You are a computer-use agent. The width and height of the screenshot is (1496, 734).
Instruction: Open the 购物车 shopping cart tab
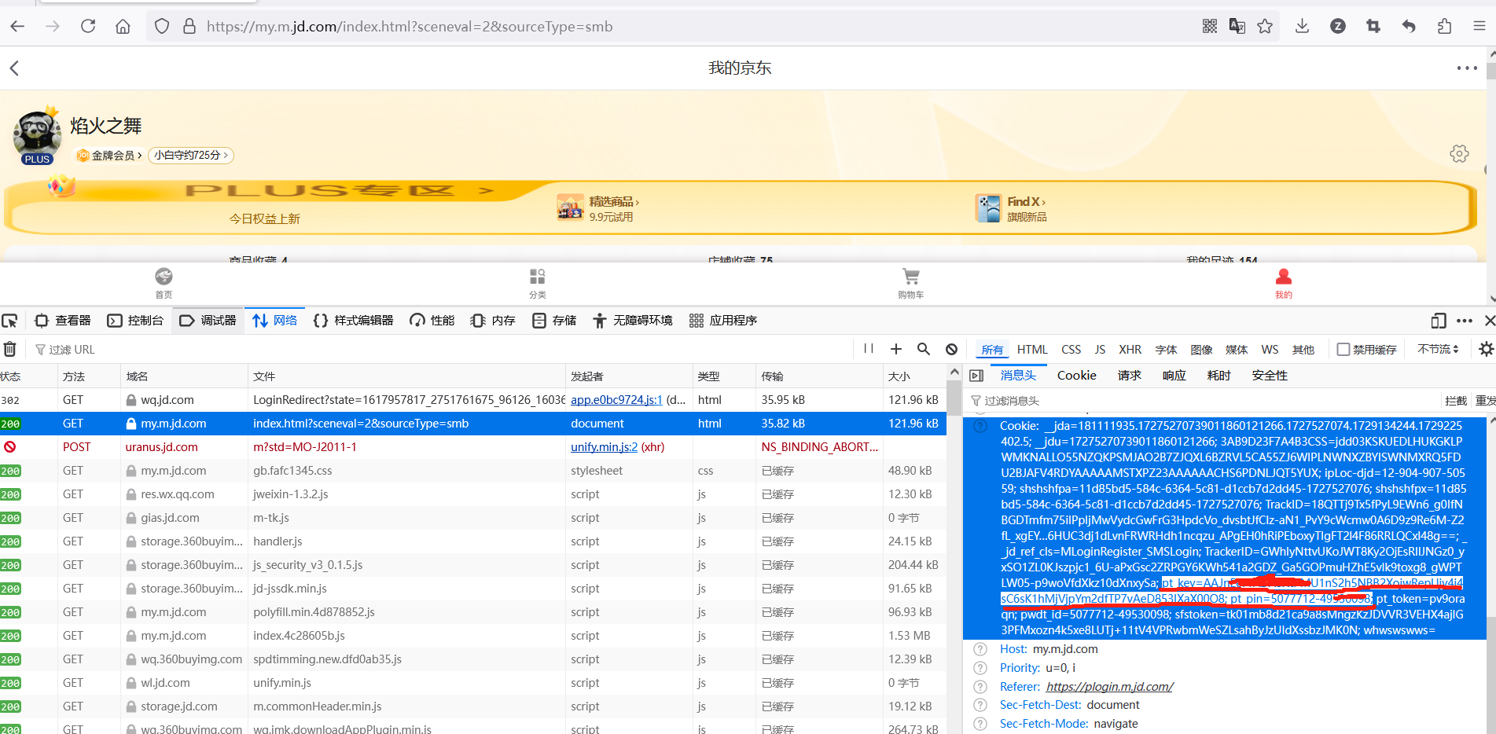(910, 283)
